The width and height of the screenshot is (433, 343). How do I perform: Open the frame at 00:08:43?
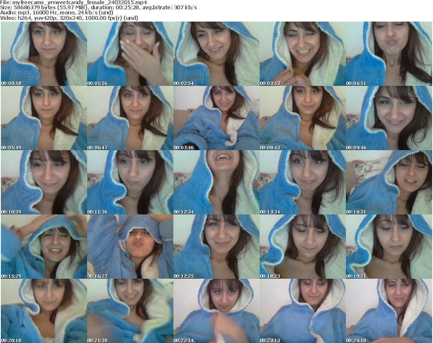pyautogui.click(x=303, y=118)
